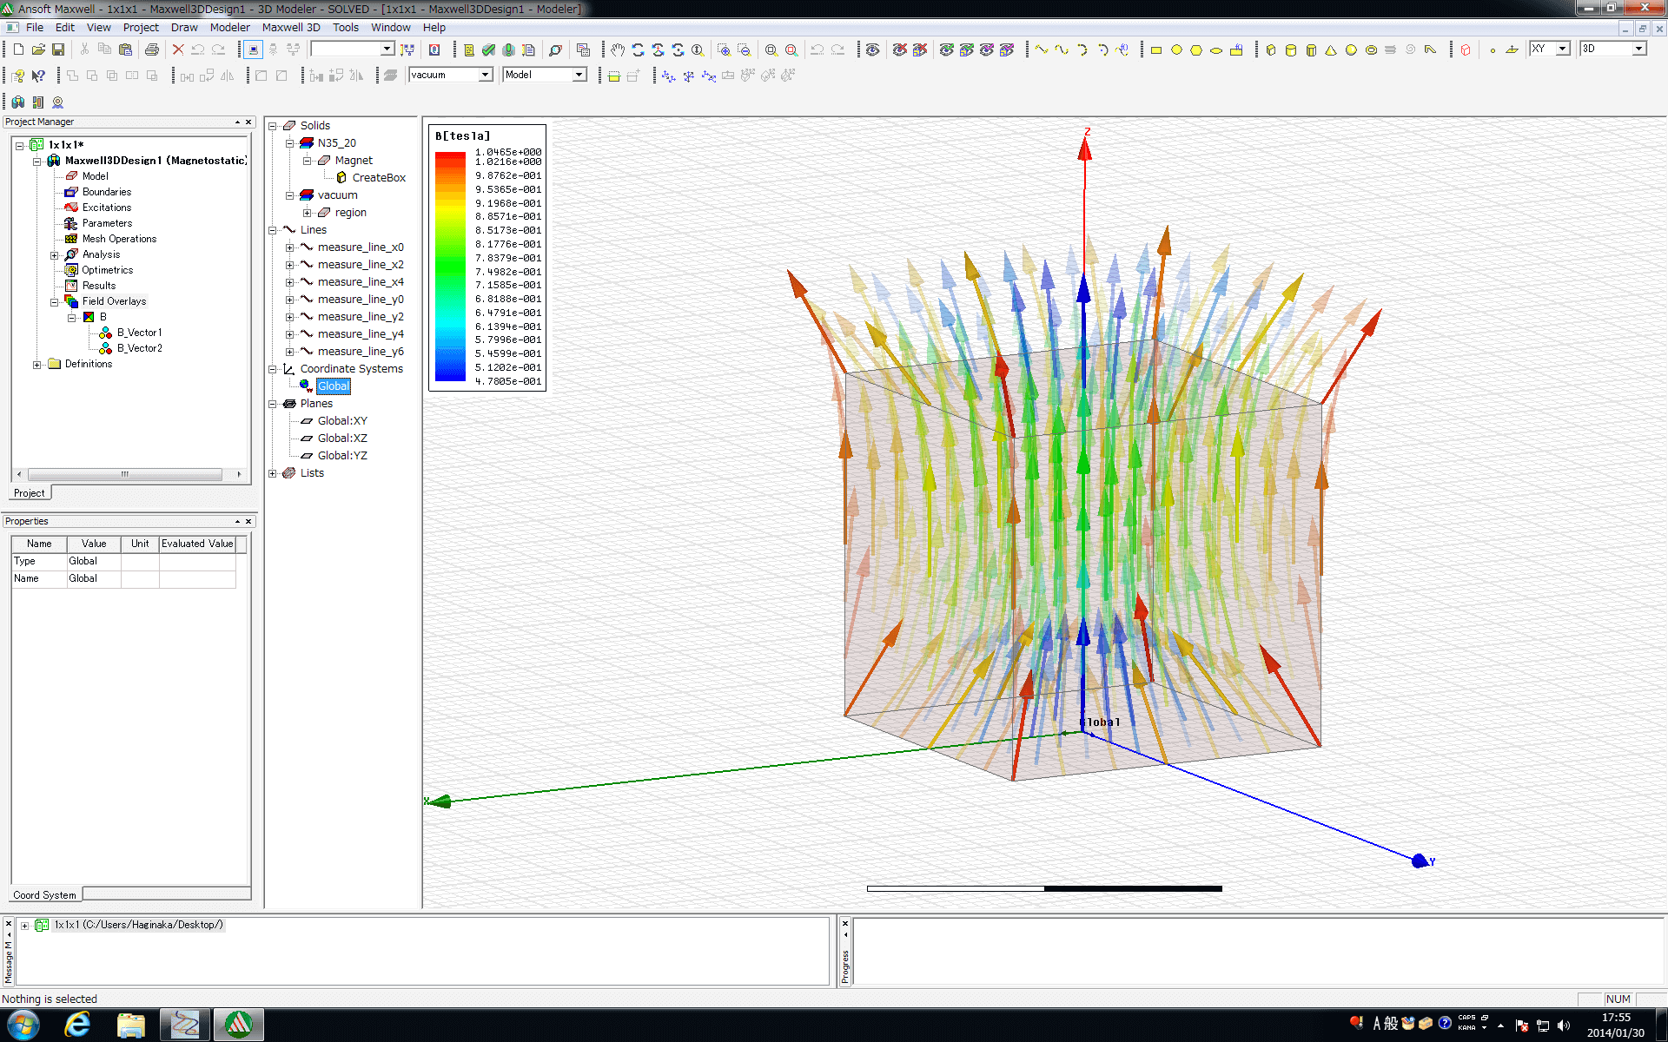Select the Pan hand tool
This screenshot has width=1668, height=1042.
click(x=617, y=49)
